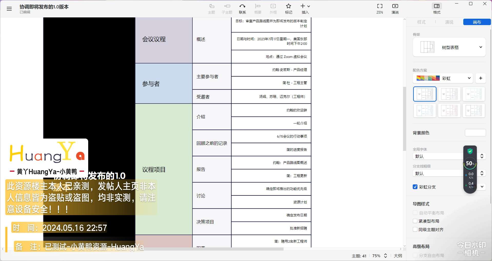This screenshot has height=261, width=492.
Task: Add a new color scheme with plus button
Action: (x=481, y=78)
